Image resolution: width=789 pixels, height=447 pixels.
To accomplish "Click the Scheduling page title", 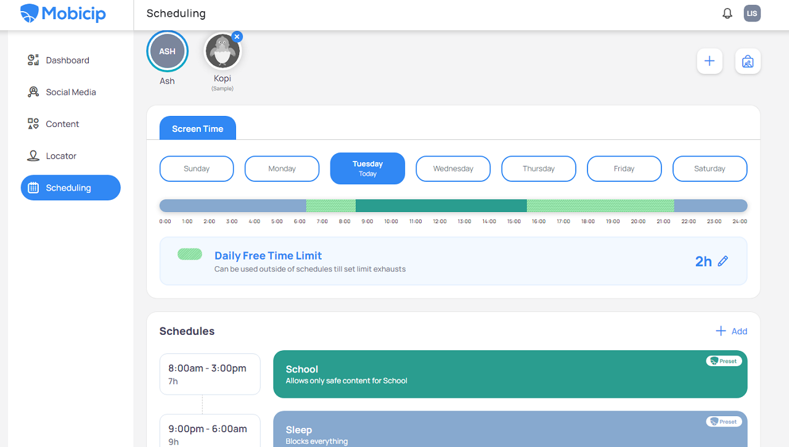I will pyautogui.click(x=176, y=14).
